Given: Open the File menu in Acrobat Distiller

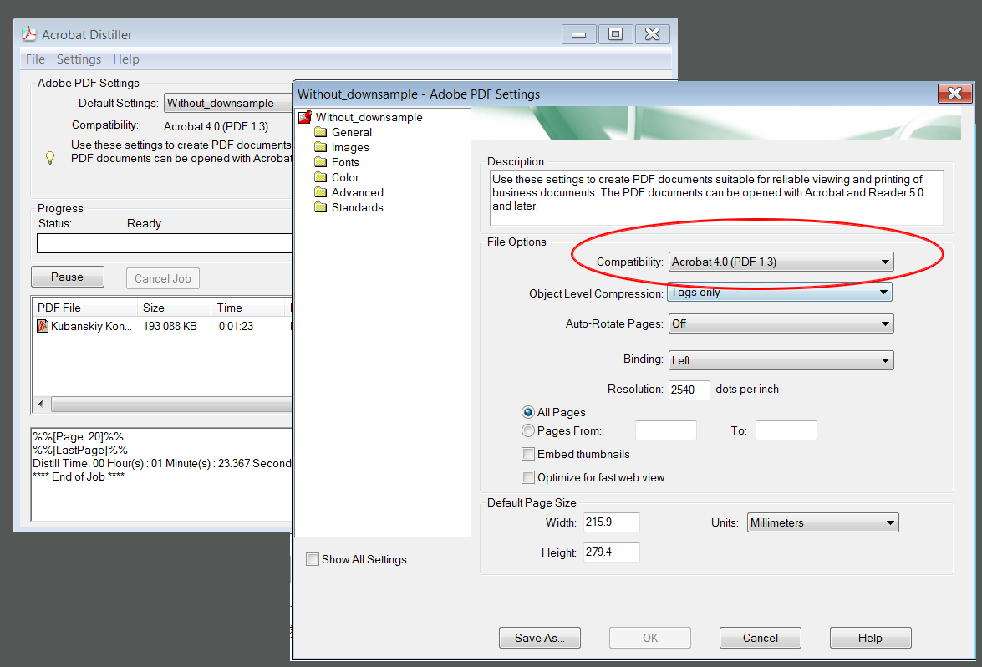Looking at the screenshot, I should [35, 59].
